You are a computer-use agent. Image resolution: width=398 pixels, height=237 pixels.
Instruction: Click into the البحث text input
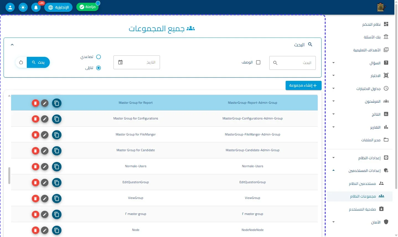click(x=293, y=63)
